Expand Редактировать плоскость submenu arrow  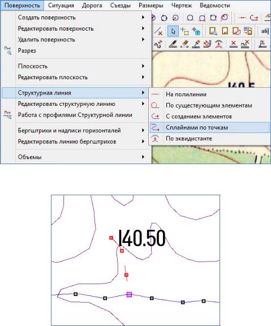point(143,77)
